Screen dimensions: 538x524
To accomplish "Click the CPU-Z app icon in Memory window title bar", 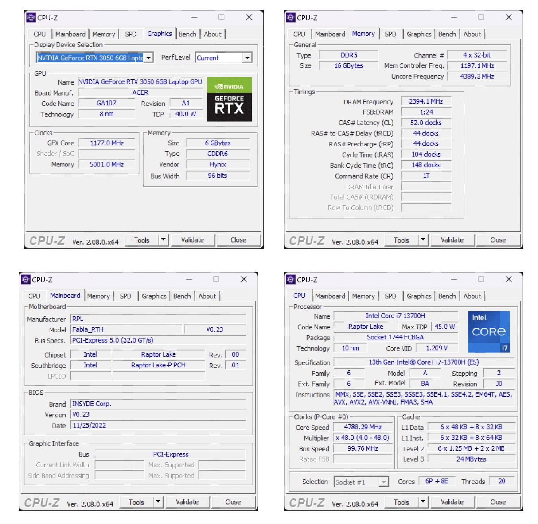I will click(291, 17).
